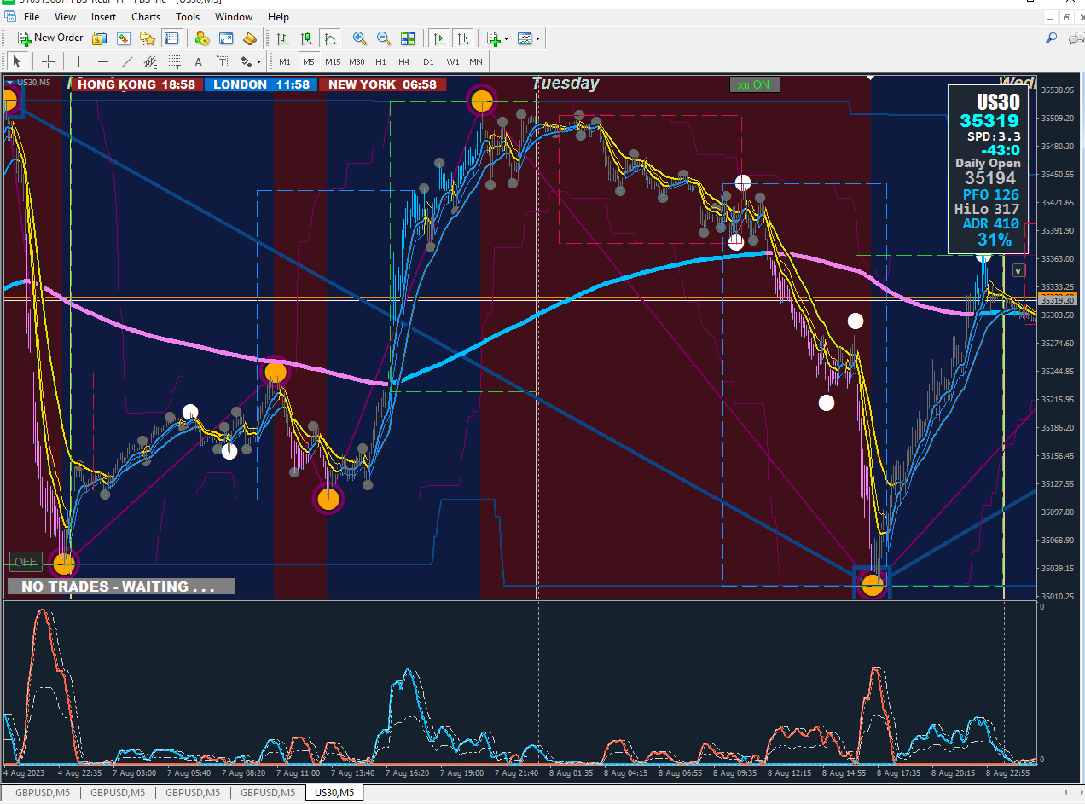Switch to line chart display
This screenshot has width=1085, height=804.
tap(330, 38)
